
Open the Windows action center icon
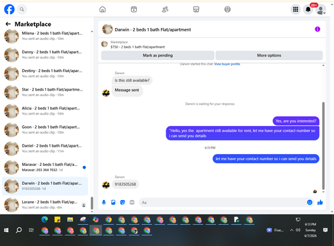[325, 230]
